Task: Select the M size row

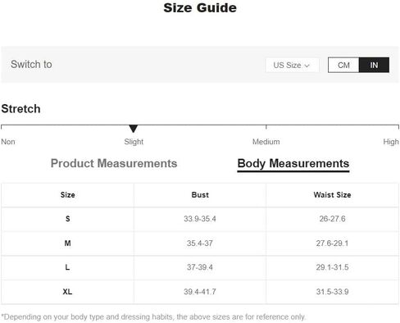Action: pos(200,243)
